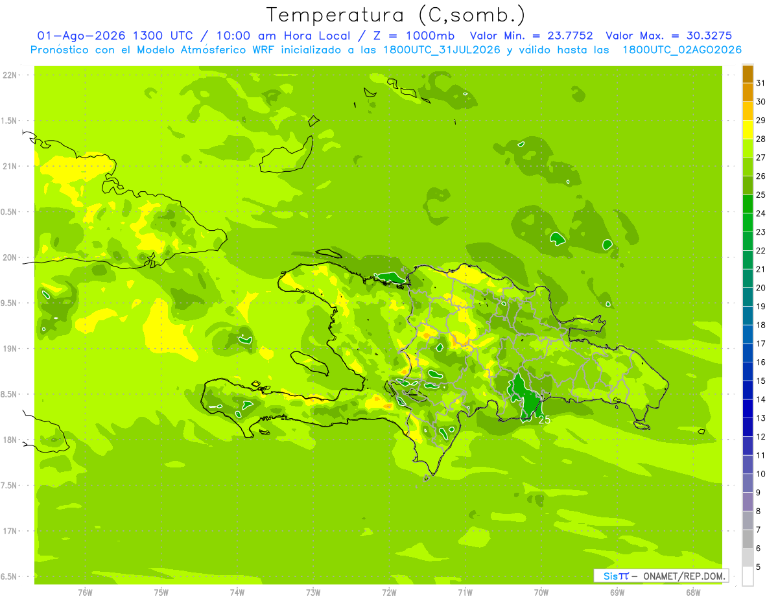The height and width of the screenshot is (601, 778).
Task: Click the latitude axis label "17N"
Action: point(11,531)
